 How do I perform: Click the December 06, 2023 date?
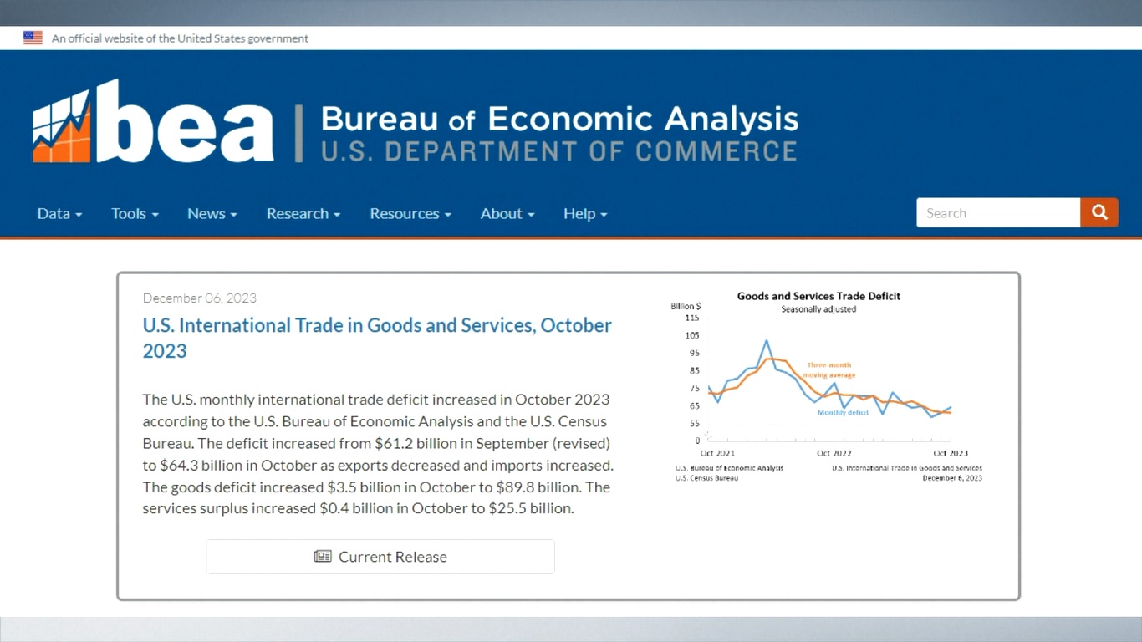point(199,298)
